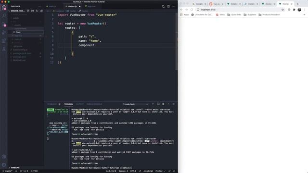Screen dimensions: 308x173
Task: Open Chrome profile avatar
Action: pyautogui.click(x=299, y=10)
